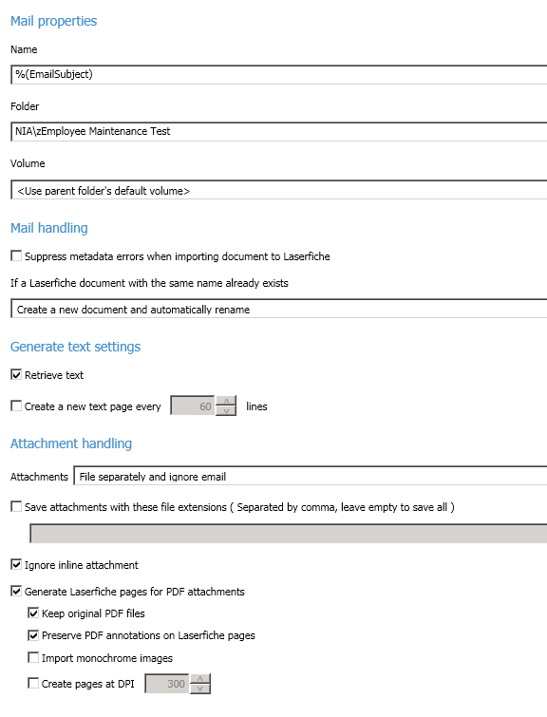
Task: Click the Folder path input field
Action: coord(279,132)
